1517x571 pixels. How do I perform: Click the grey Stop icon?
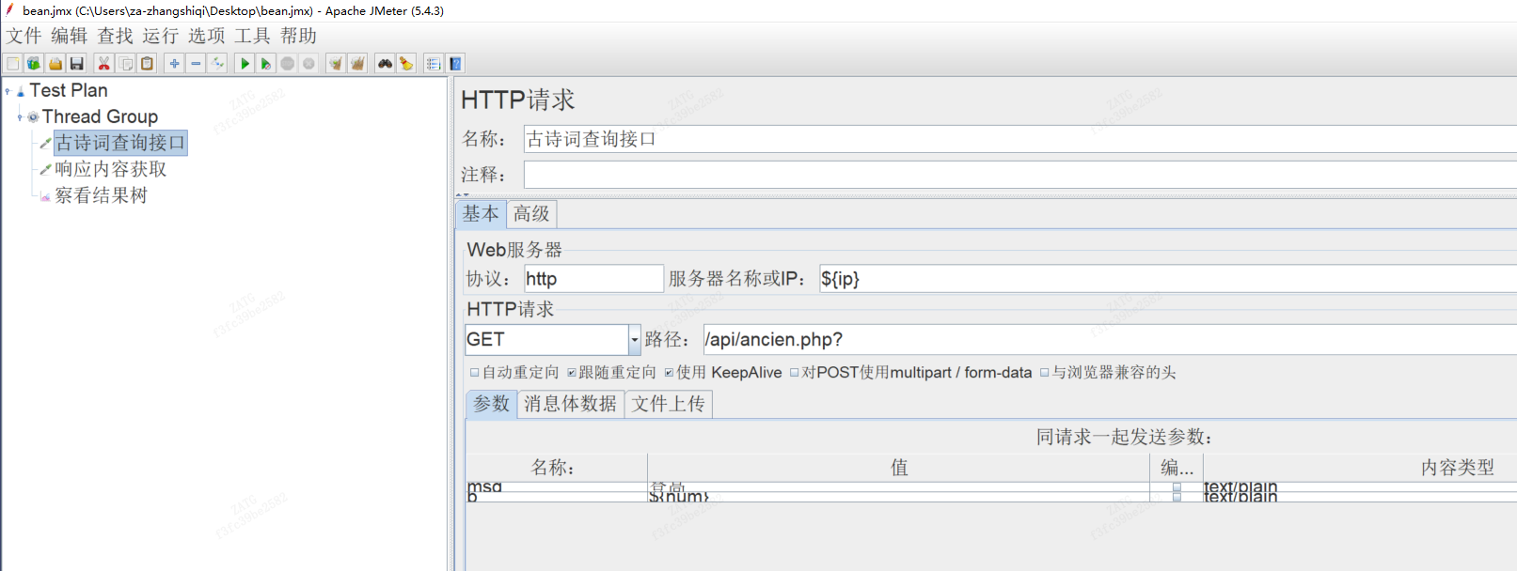288,64
